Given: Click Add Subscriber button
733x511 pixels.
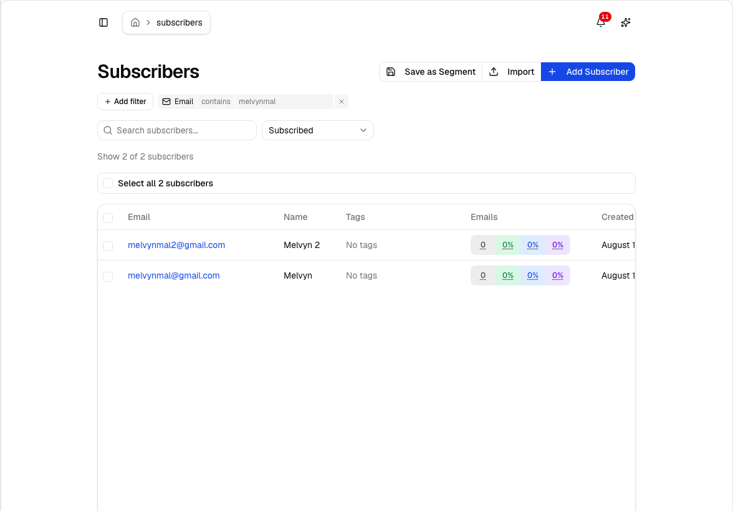Looking at the screenshot, I should click(x=588, y=72).
